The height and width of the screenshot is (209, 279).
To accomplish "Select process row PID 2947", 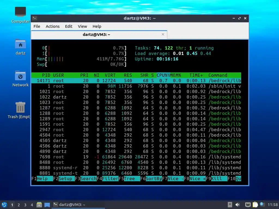I will click(136, 130).
